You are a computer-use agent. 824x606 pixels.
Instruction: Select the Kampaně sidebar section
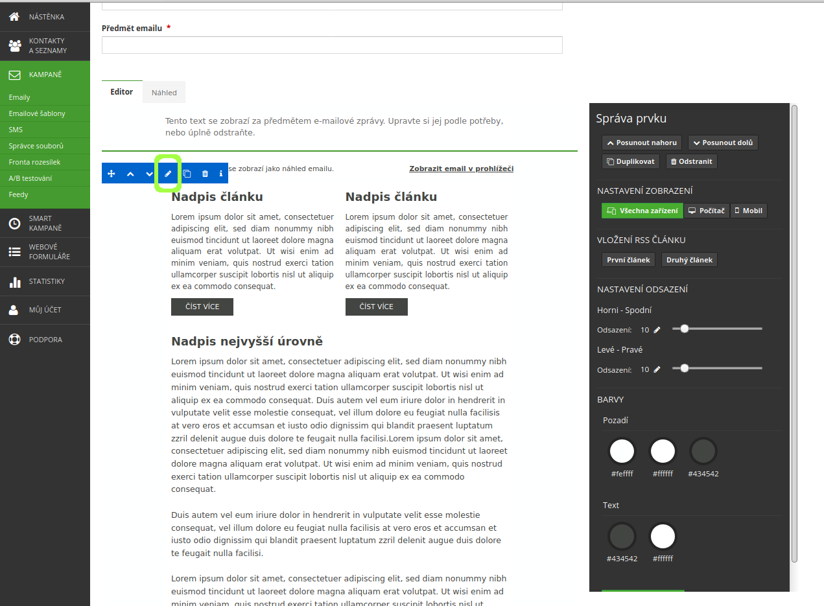click(45, 75)
